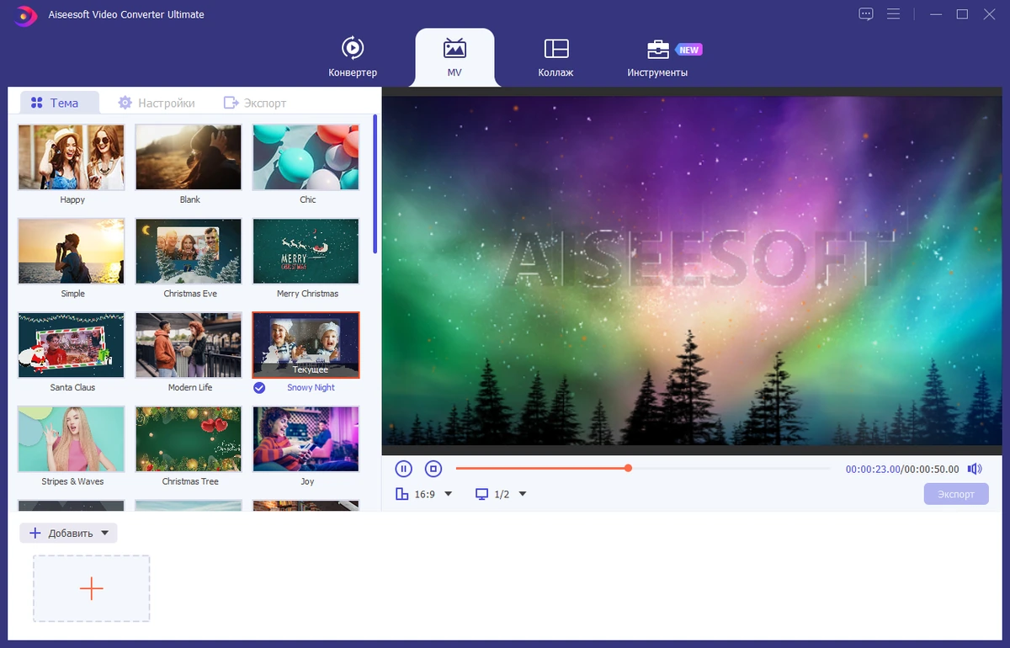Click the feedback chat icon in title bar
Image resolution: width=1010 pixels, height=648 pixels.
point(866,14)
